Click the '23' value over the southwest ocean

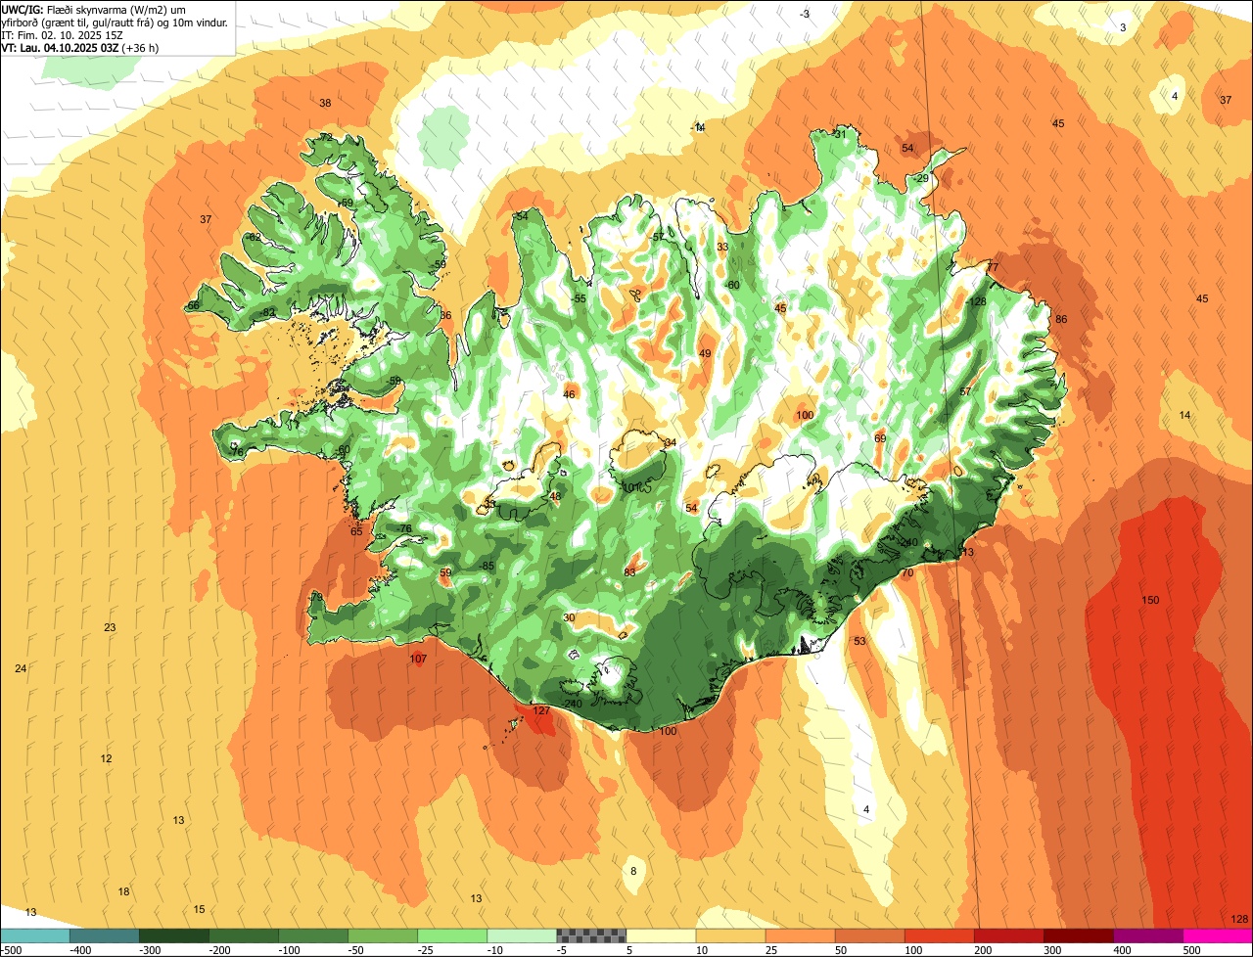pyautogui.click(x=110, y=628)
